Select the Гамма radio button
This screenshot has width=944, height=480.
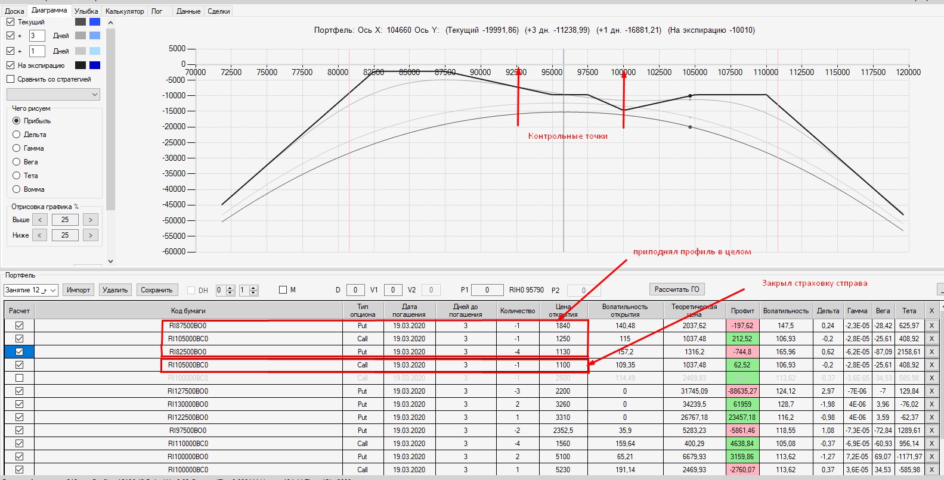[x=17, y=148]
